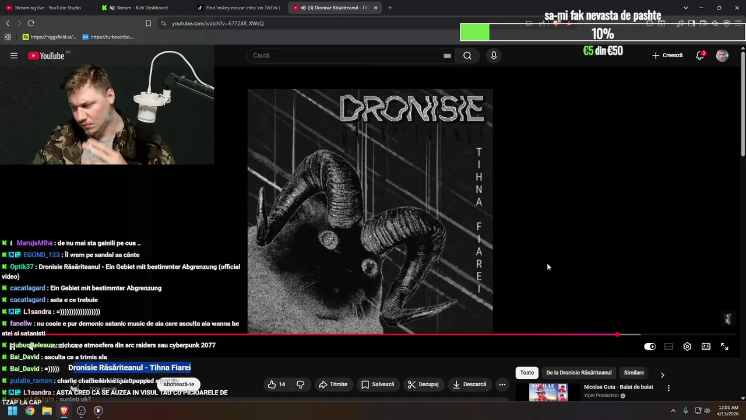Go back in browser history

(8, 23)
